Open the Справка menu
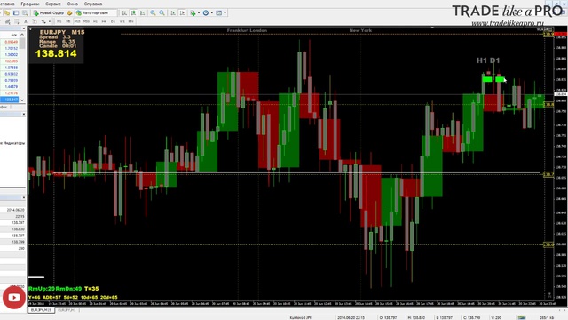This screenshot has height=320, width=568. (92, 4)
